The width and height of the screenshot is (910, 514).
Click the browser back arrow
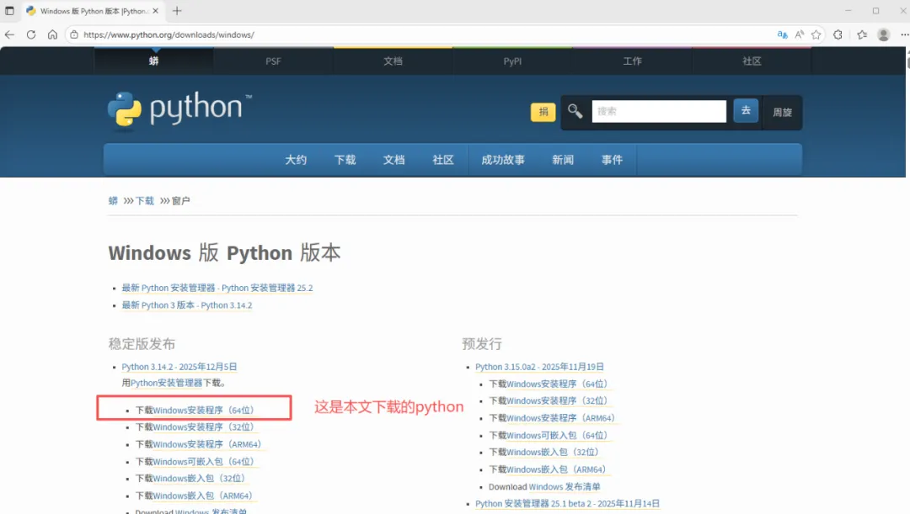[x=9, y=34]
